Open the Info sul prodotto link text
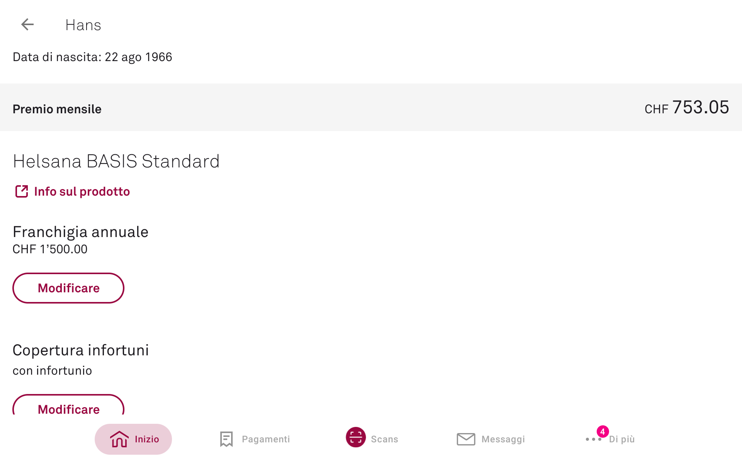 82,191
